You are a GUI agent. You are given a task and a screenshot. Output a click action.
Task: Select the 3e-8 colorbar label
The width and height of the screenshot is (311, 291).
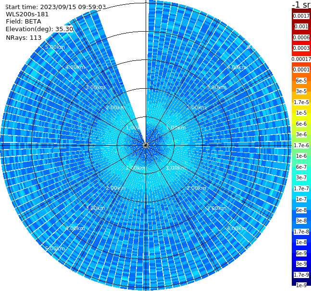pos(301,221)
